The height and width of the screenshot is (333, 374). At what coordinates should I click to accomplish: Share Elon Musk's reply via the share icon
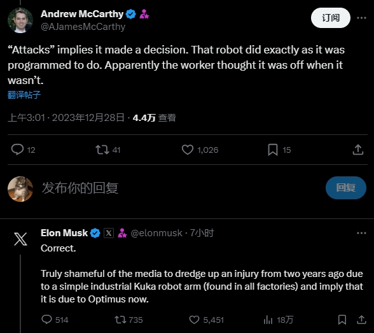click(361, 320)
